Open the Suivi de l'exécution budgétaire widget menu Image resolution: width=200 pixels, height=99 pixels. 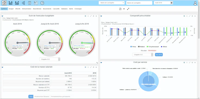(85, 16)
